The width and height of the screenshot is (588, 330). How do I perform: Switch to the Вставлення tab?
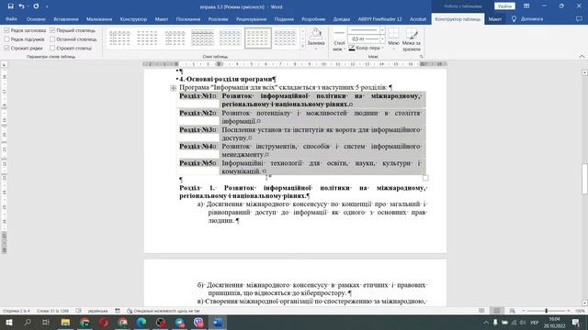tap(66, 18)
